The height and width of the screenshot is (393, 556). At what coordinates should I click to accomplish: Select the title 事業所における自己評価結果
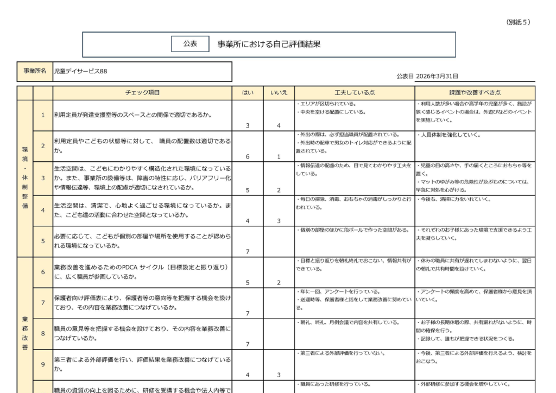click(269, 44)
